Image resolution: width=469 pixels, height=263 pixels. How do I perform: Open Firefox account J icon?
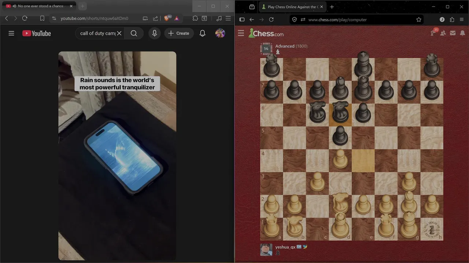pyautogui.click(x=442, y=20)
